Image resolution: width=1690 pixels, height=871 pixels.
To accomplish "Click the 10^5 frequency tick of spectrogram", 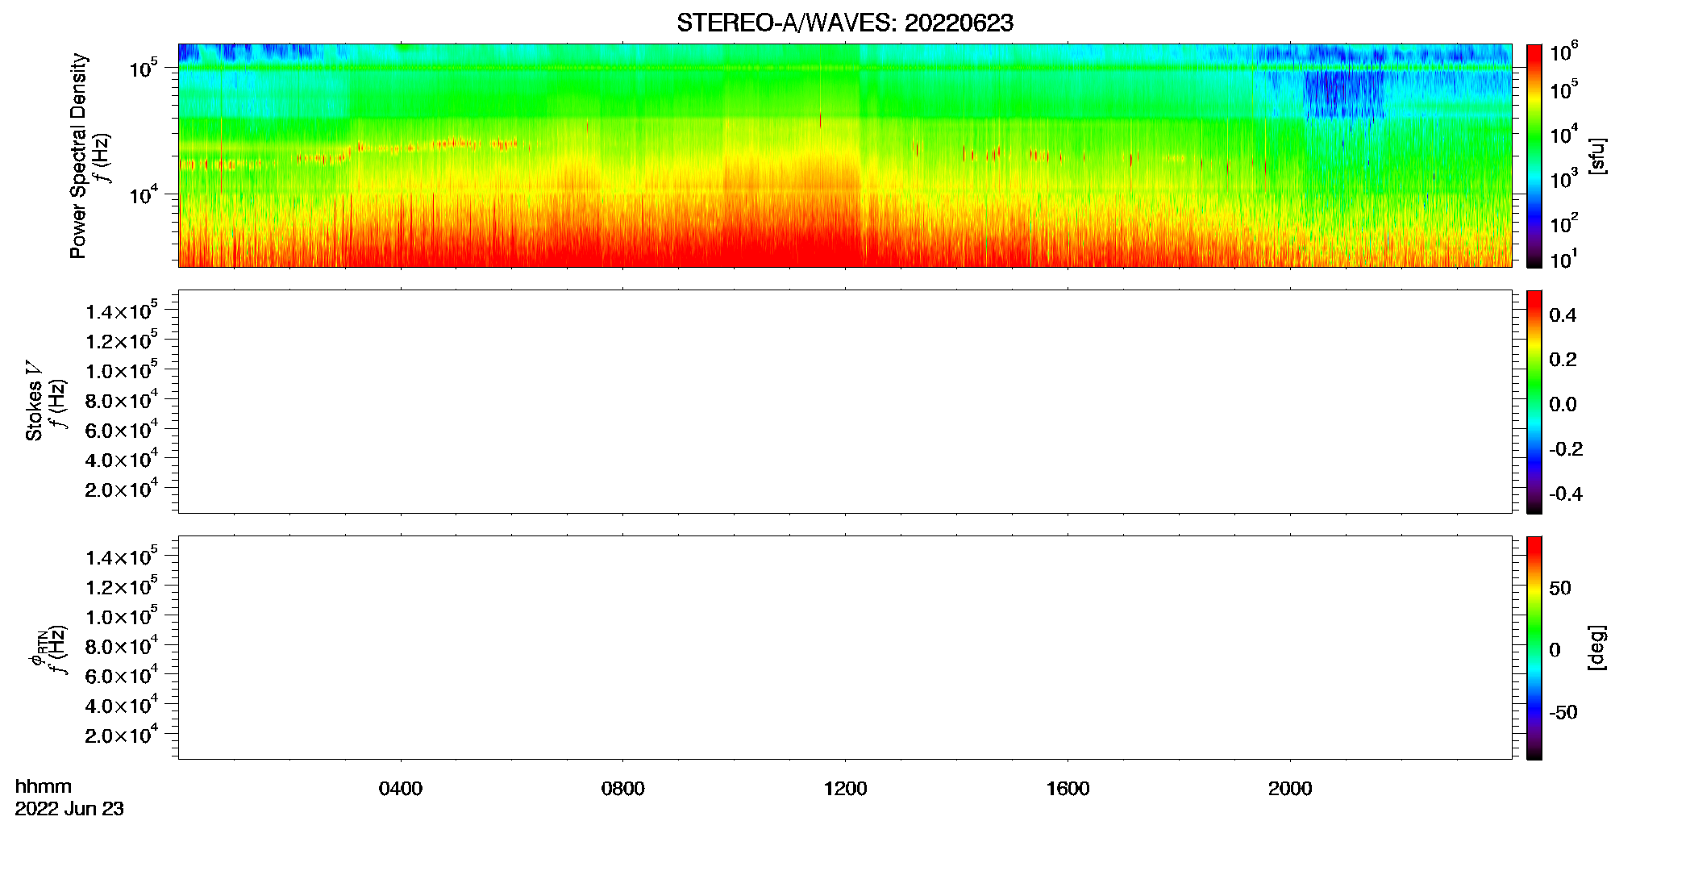I will click(x=143, y=68).
